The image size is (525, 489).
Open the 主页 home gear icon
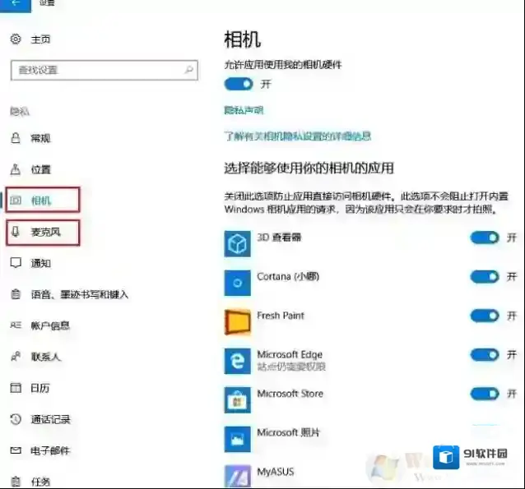16,39
